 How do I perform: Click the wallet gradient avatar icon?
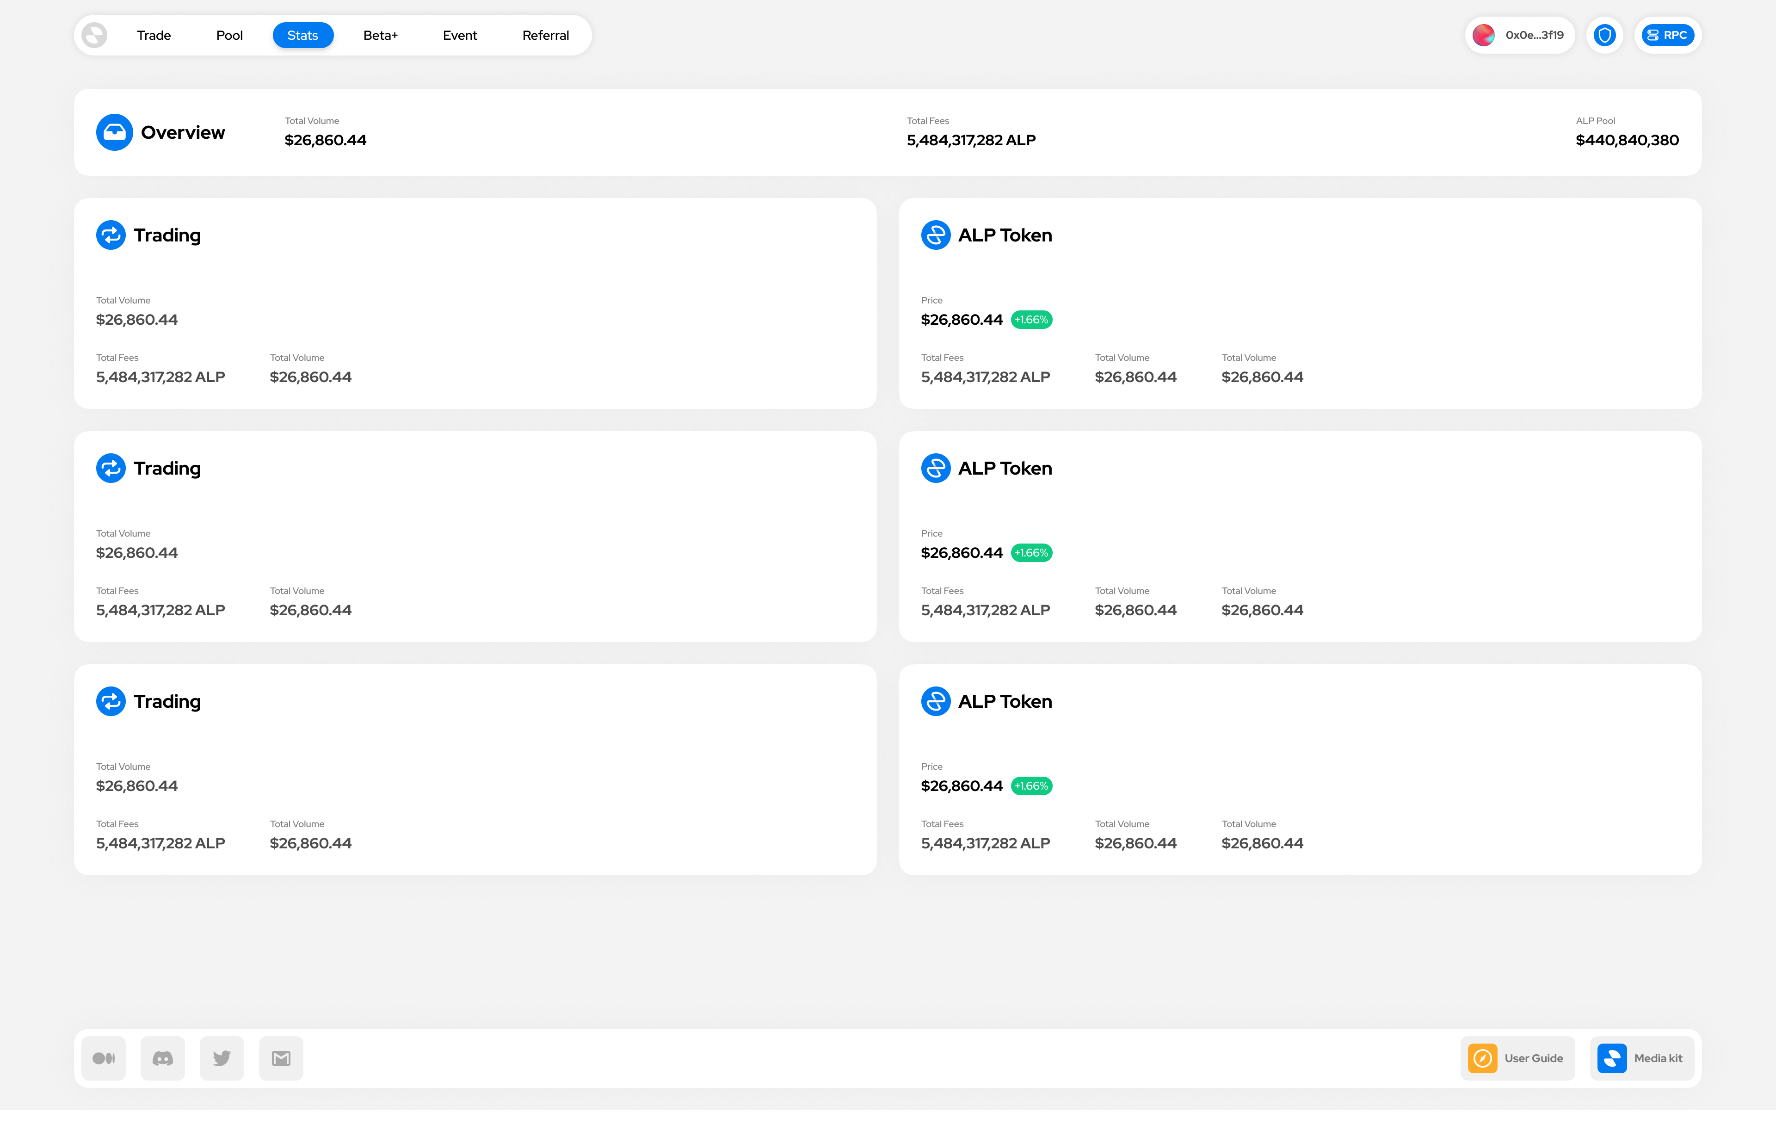(x=1483, y=36)
